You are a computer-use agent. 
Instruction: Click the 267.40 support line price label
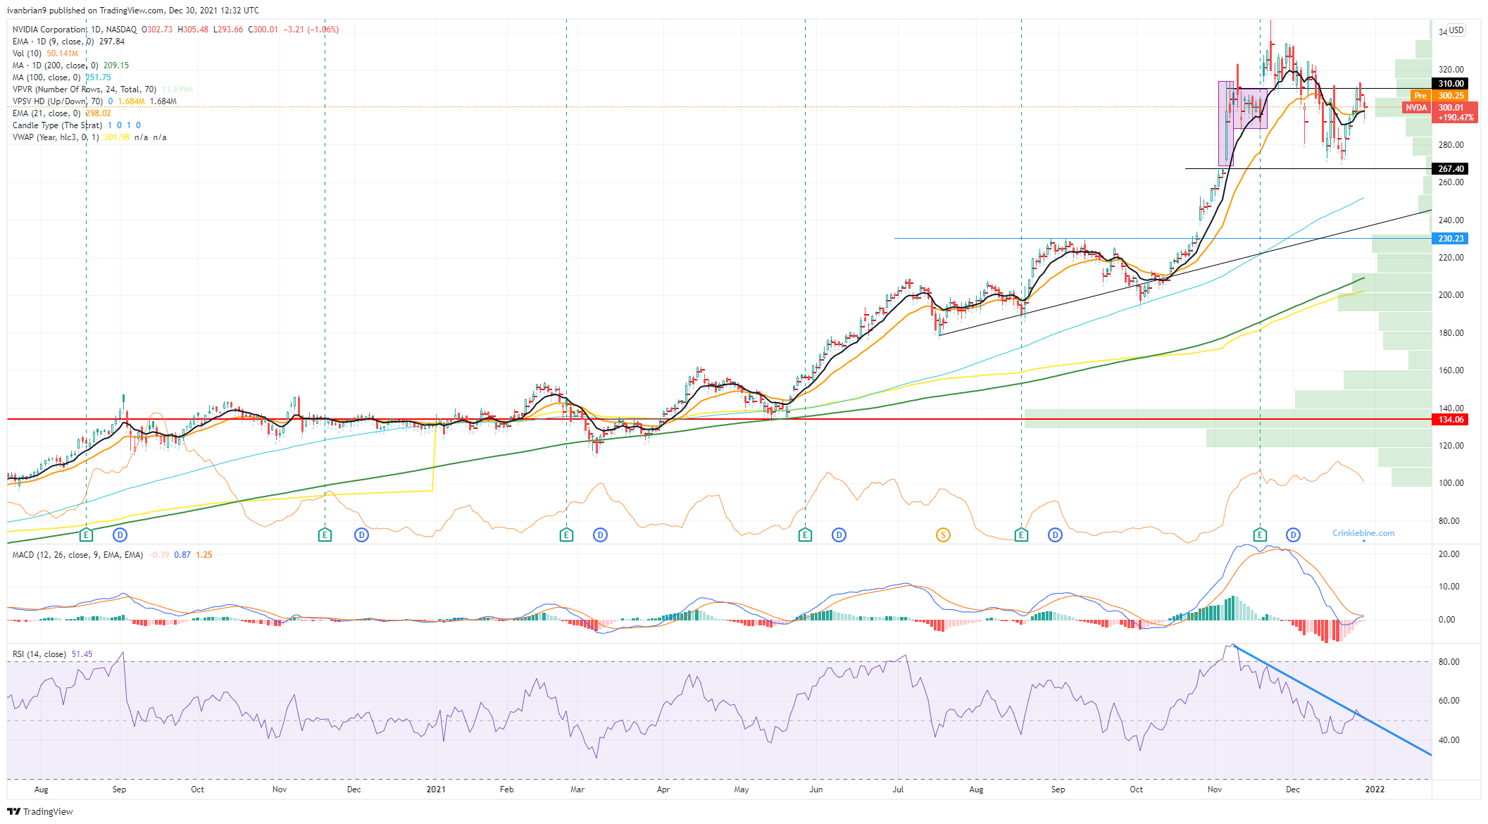[1450, 169]
